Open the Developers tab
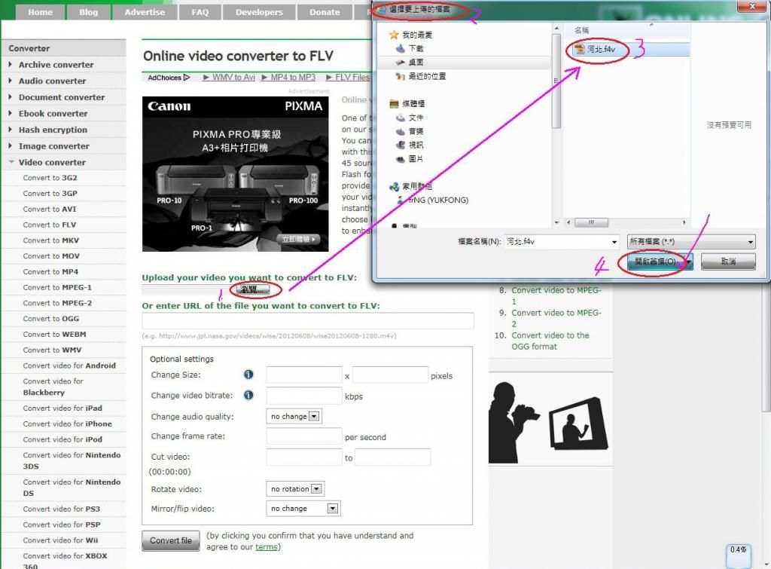 [x=259, y=12]
